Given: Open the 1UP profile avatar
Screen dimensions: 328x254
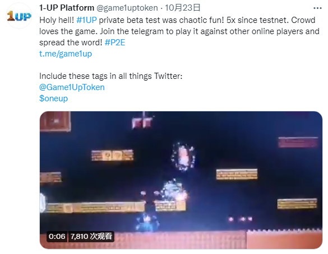Looking at the screenshot, I should 19,16.
